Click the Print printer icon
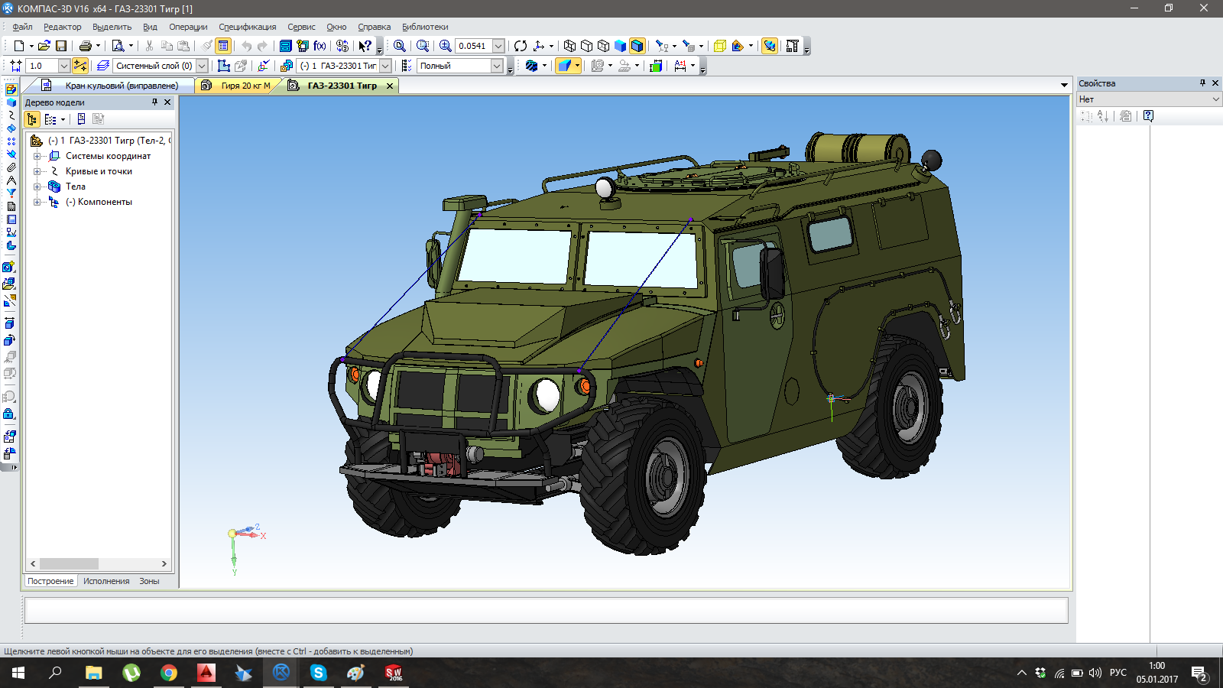This screenshot has width=1223, height=688. click(x=85, y=46)
